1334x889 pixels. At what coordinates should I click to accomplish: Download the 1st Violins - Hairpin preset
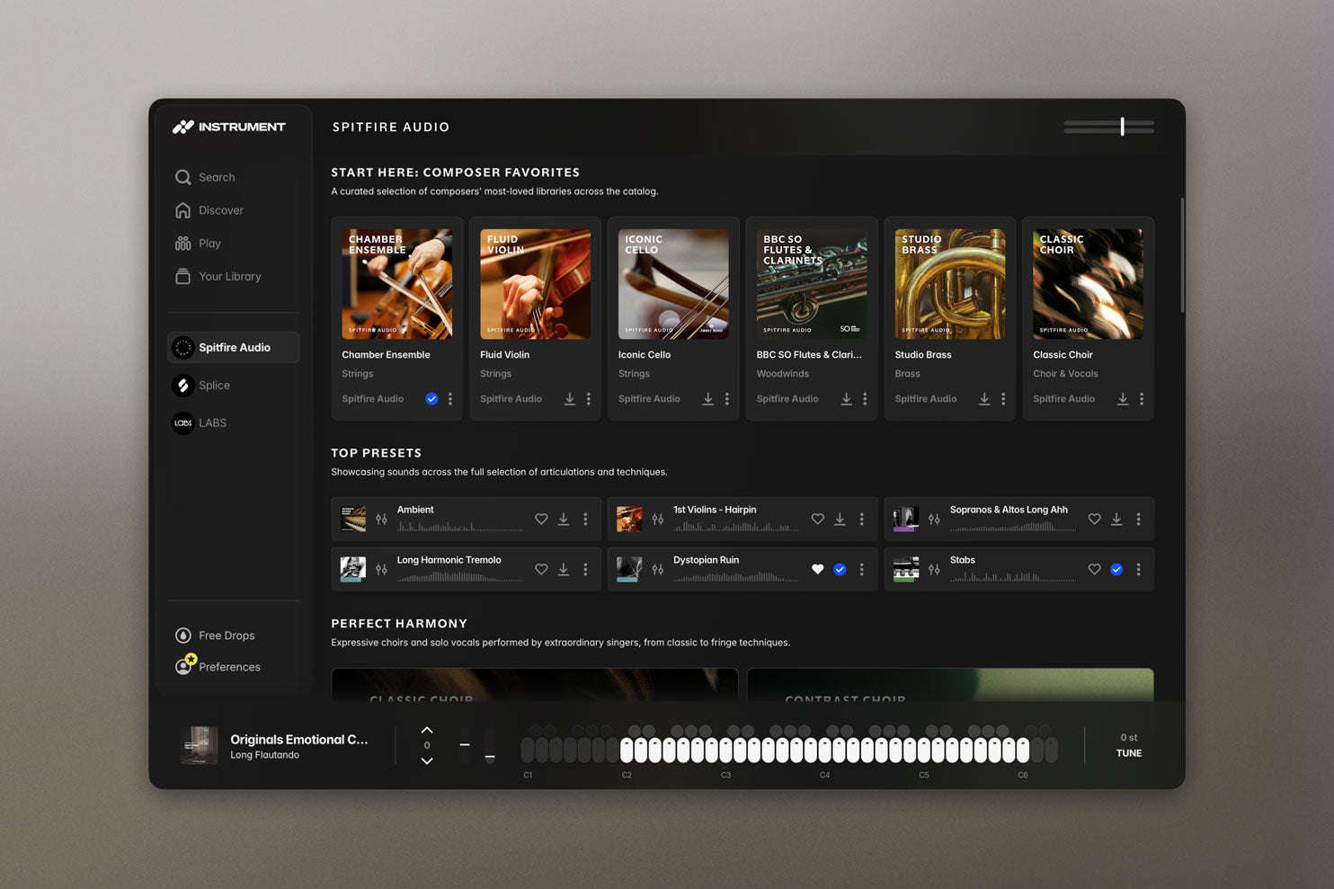pyautogui.click(x=840, y=519)
